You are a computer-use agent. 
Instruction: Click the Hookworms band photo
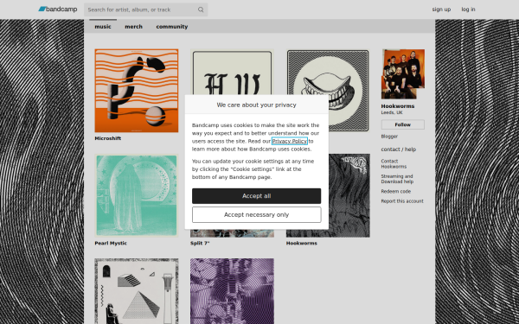(403, 74)
